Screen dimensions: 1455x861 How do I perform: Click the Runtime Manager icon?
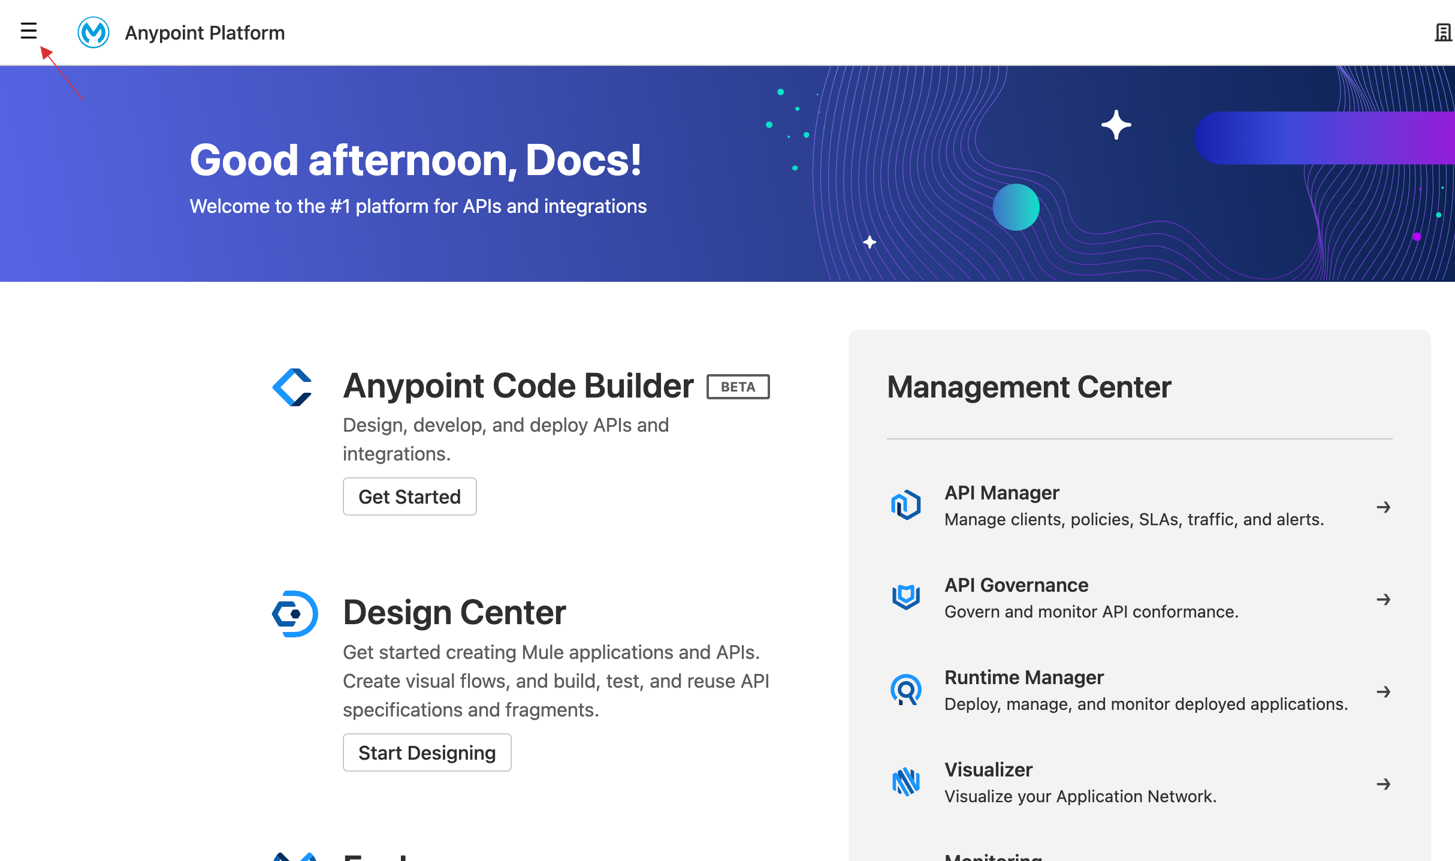(905, 690)
